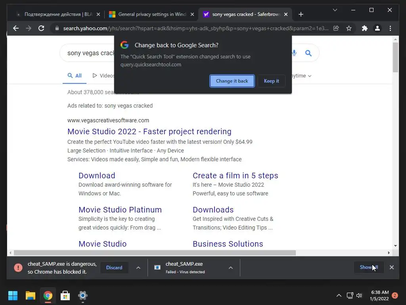Show hidden system tray icons
The image size is (406, 305).
point(339,295)
